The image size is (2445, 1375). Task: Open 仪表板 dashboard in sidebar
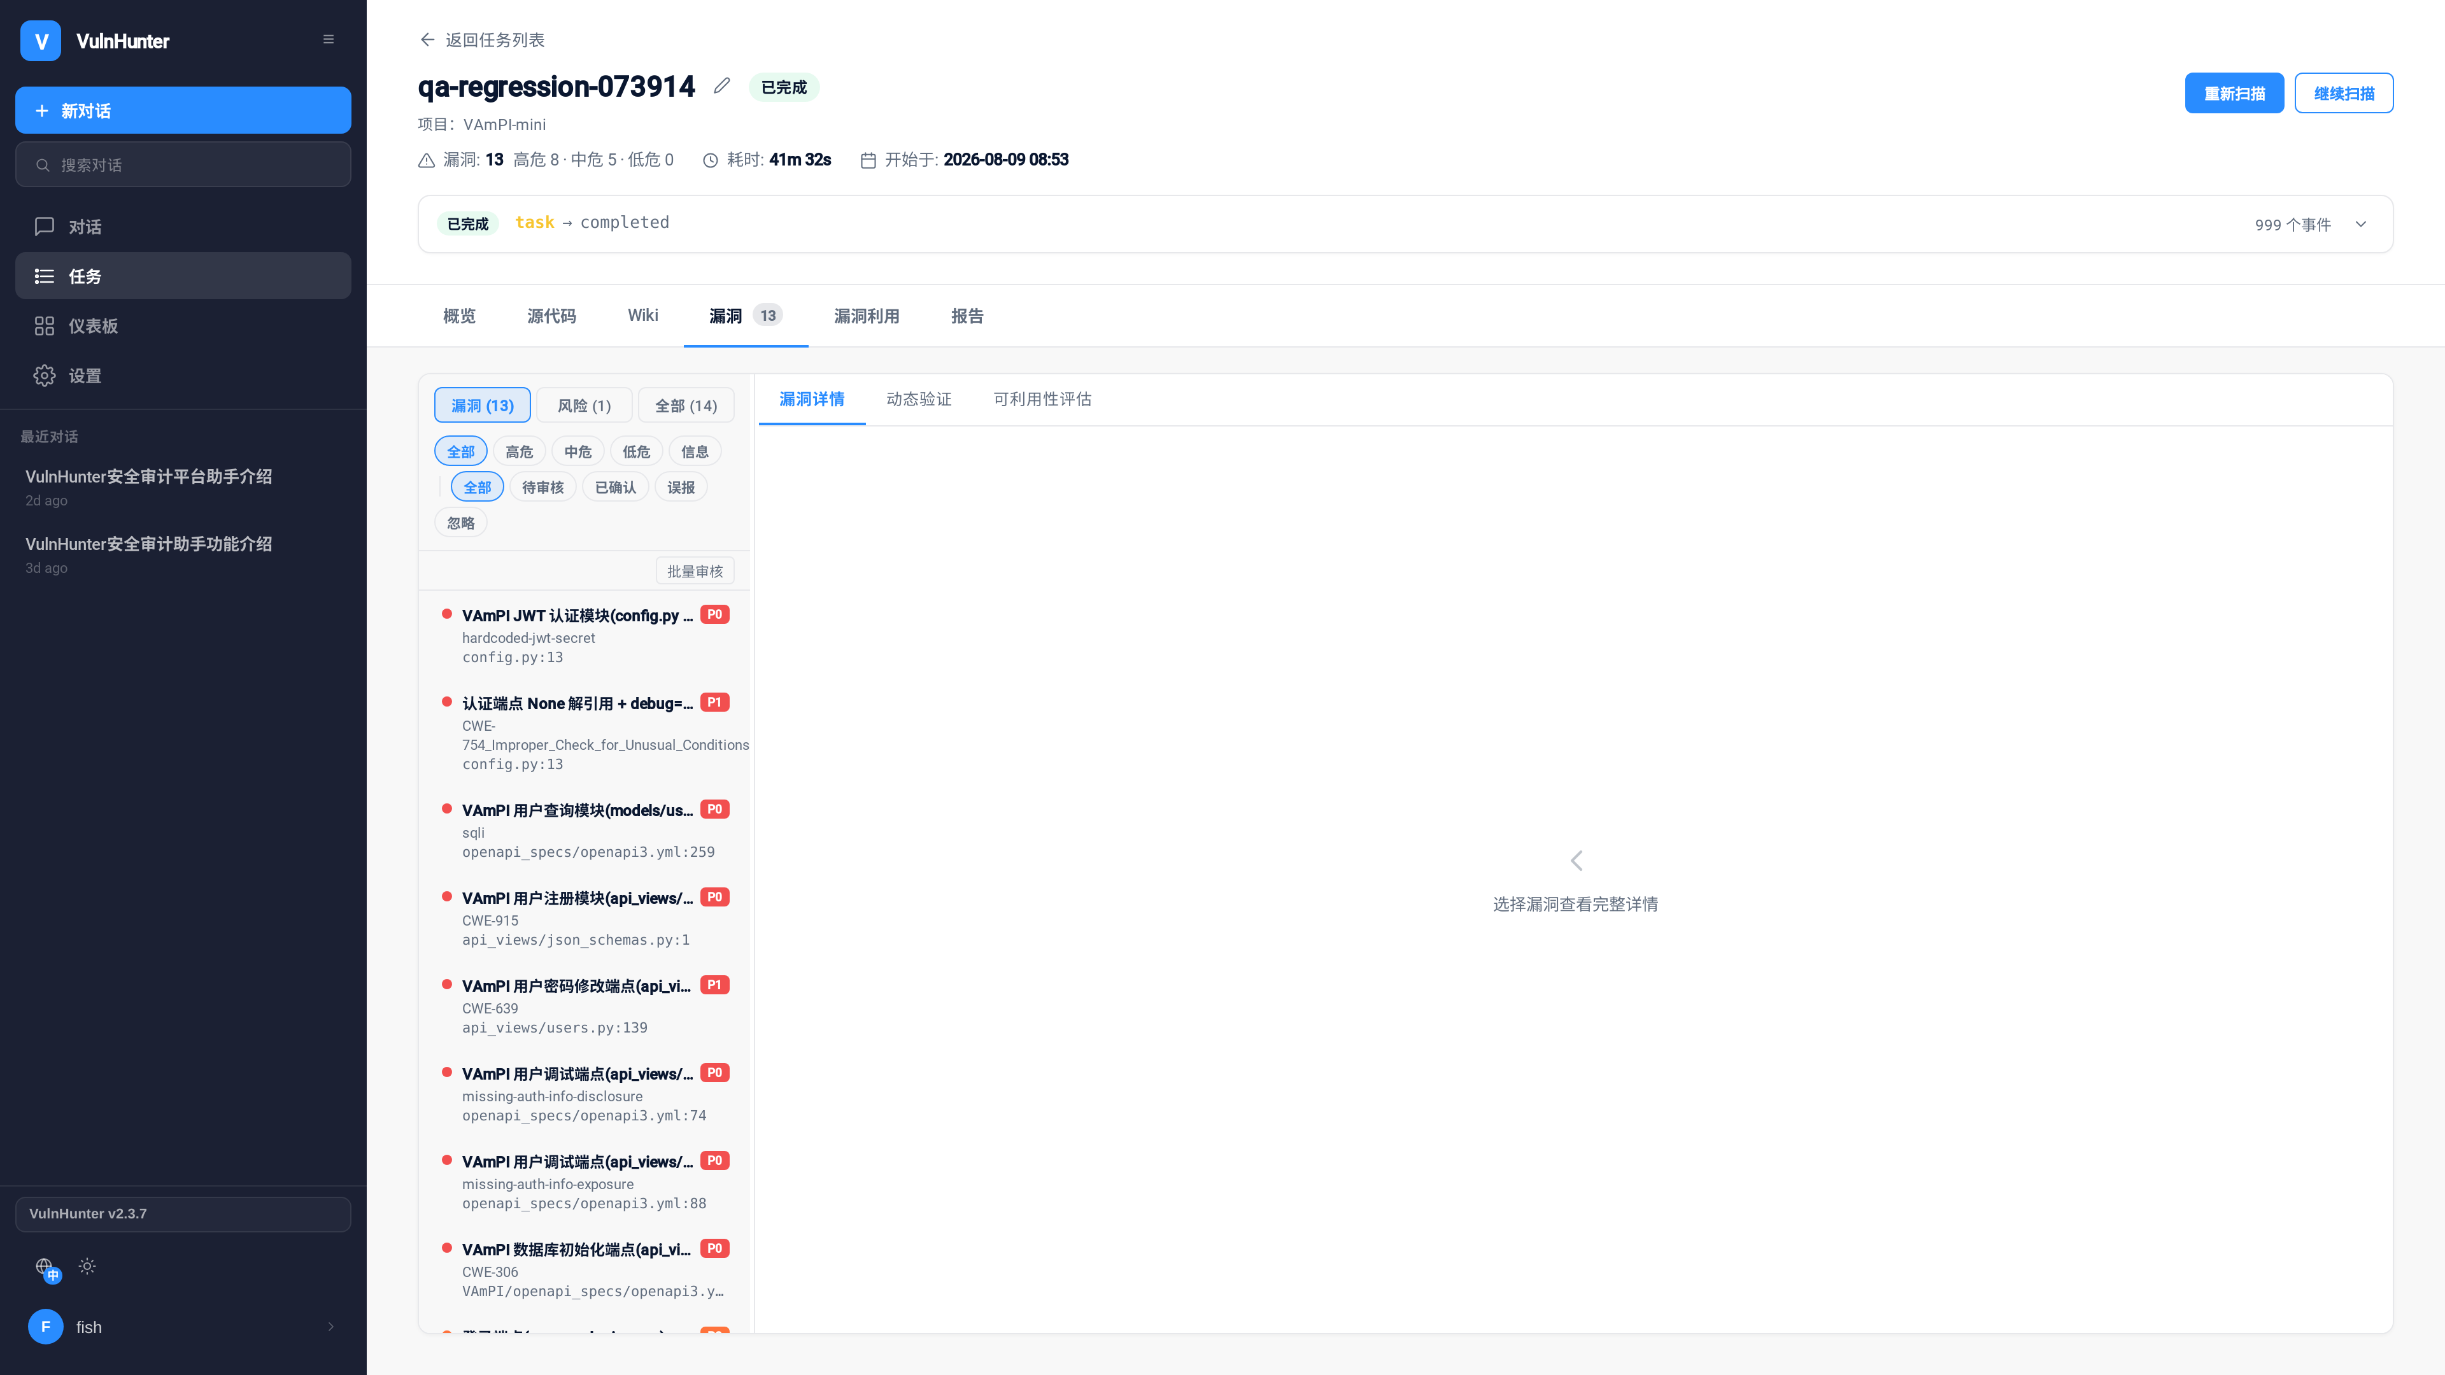pyautogui.click(x=183, y=325)
